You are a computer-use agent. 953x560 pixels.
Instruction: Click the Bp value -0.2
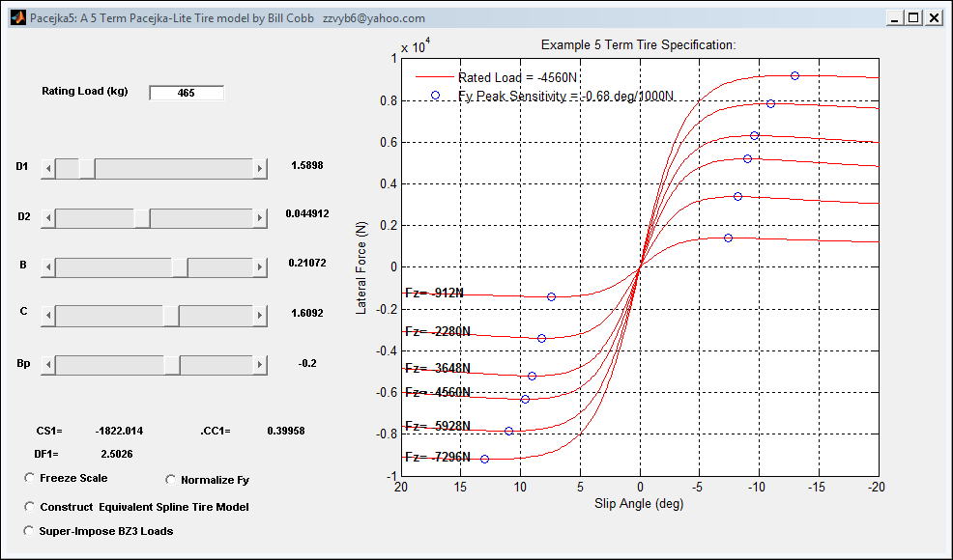coord(307,363)
